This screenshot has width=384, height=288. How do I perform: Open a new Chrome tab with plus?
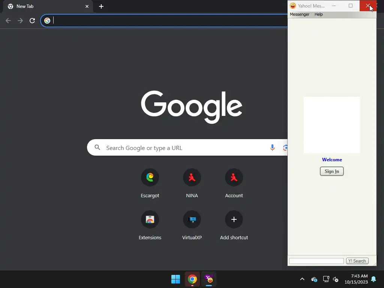(x=101, y=6)
